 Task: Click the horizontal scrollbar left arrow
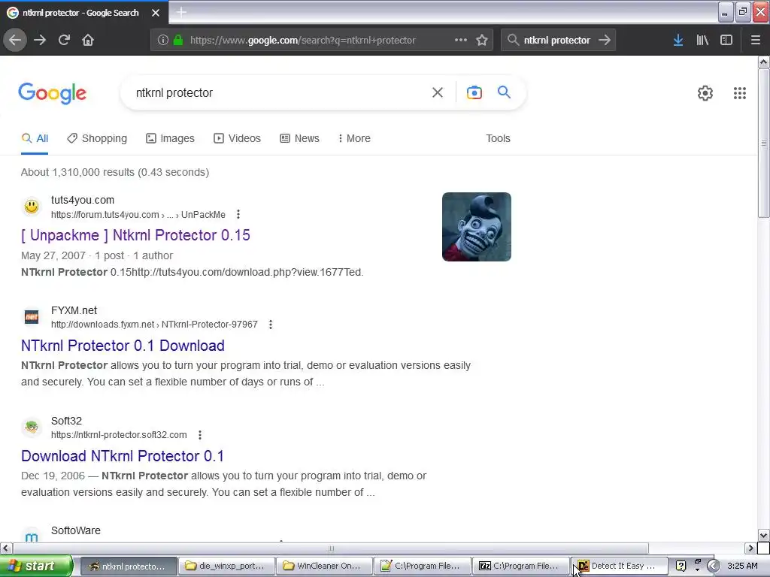(x=6, y=548)
